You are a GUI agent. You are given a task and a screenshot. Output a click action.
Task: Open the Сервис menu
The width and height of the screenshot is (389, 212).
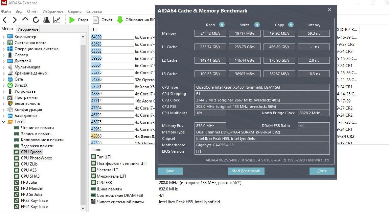pyautogui.click(x=75, y=11)
